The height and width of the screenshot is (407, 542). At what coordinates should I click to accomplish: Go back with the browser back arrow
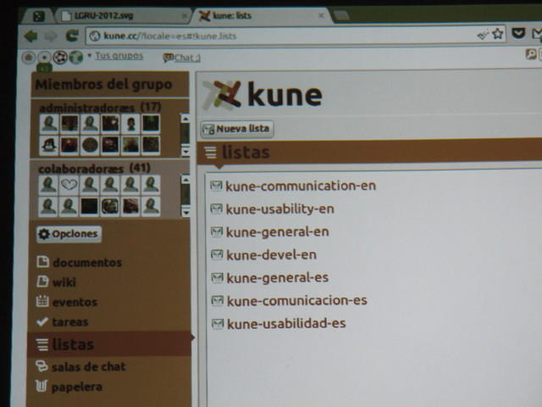[x=30, y=36]
